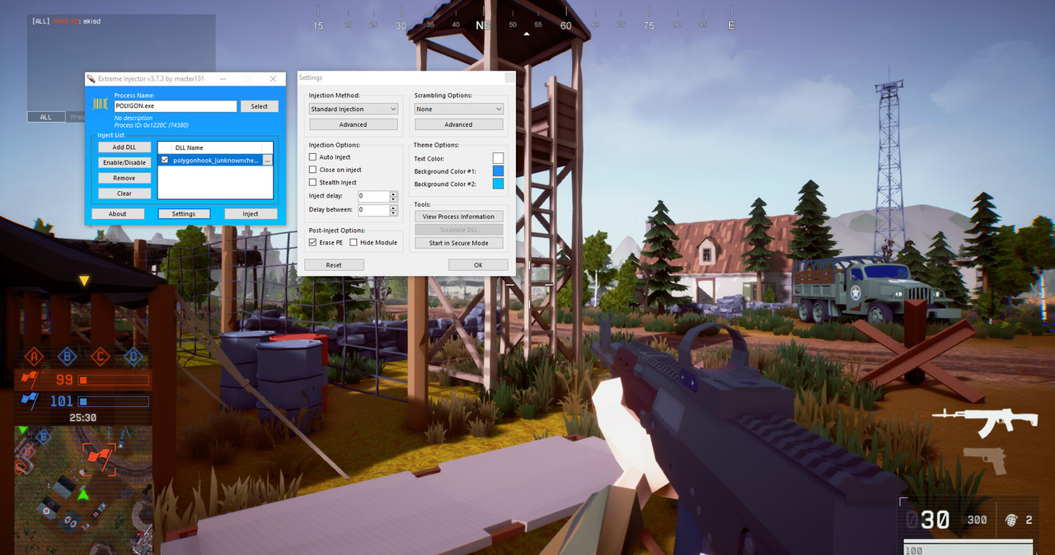Viewport: 1055px width, 555px height.
Task: Click the orange team flag score icon
Action: click(29, 380)
